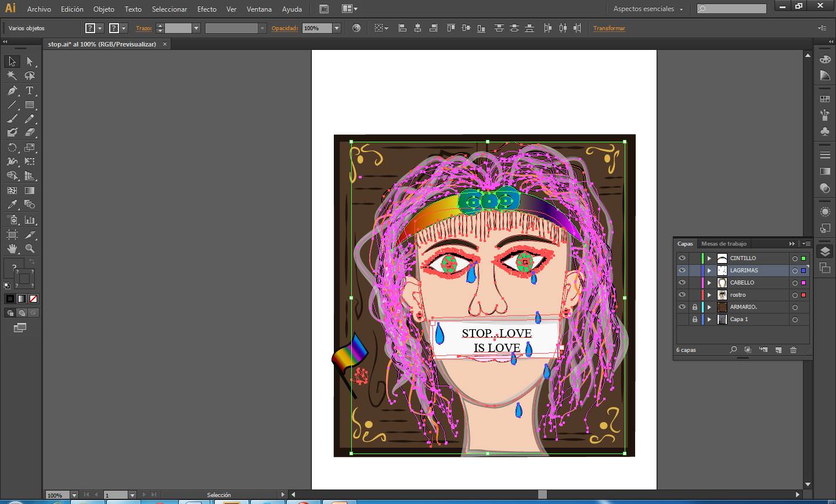Switch to the Mesas de trabajo tab

(723, 244)
